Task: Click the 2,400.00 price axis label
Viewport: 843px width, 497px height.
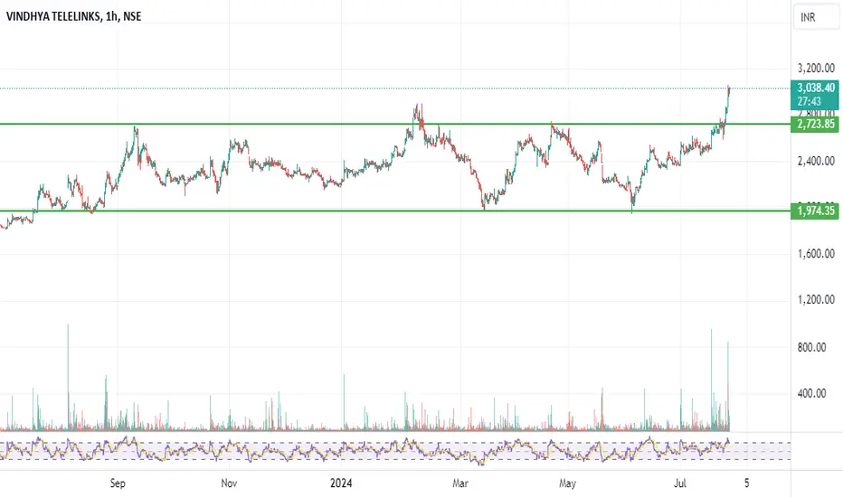Action: coord(816,161)
